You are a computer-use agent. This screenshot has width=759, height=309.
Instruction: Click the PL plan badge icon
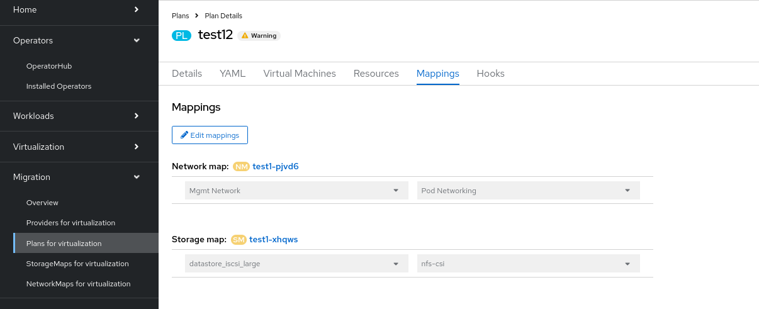[x=181, y=36]
